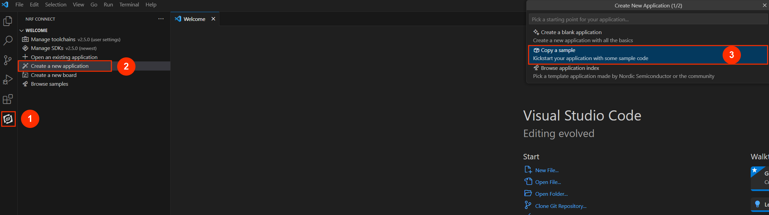
Task: Select the nRF Connect icon in activity bar
Action: [8, 119]
